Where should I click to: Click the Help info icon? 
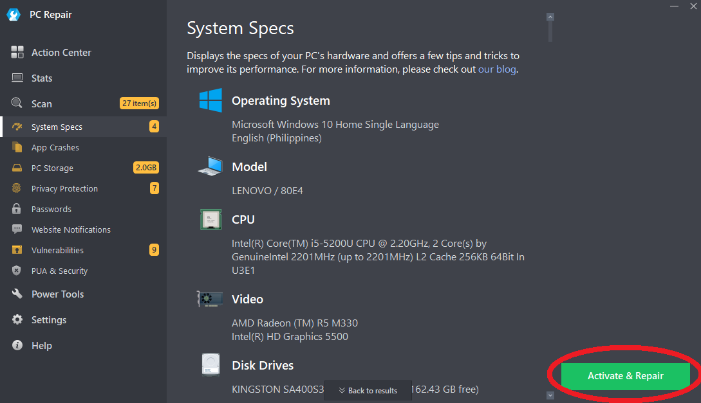coord(17,345)
